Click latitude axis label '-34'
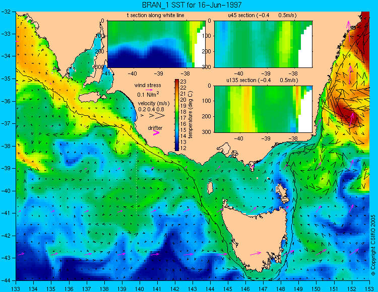This screenshot has height=292, width=378. coord(7,56)
